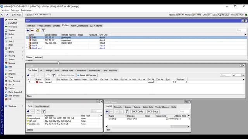Screen dimensions: 248x139
Task: Click DHCP Config button
Action: coord(138,112)
